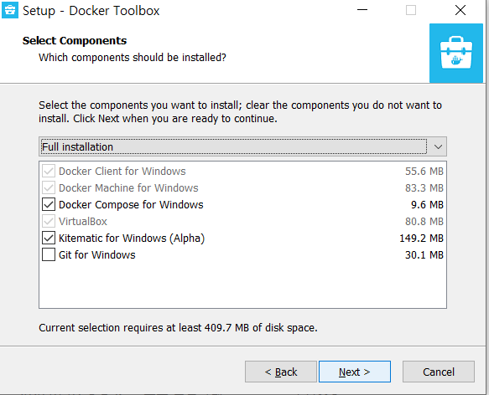The width and height of the screenshot is (489, 395).
Task: Click the disk space requirement text
Action: (178, 328)
